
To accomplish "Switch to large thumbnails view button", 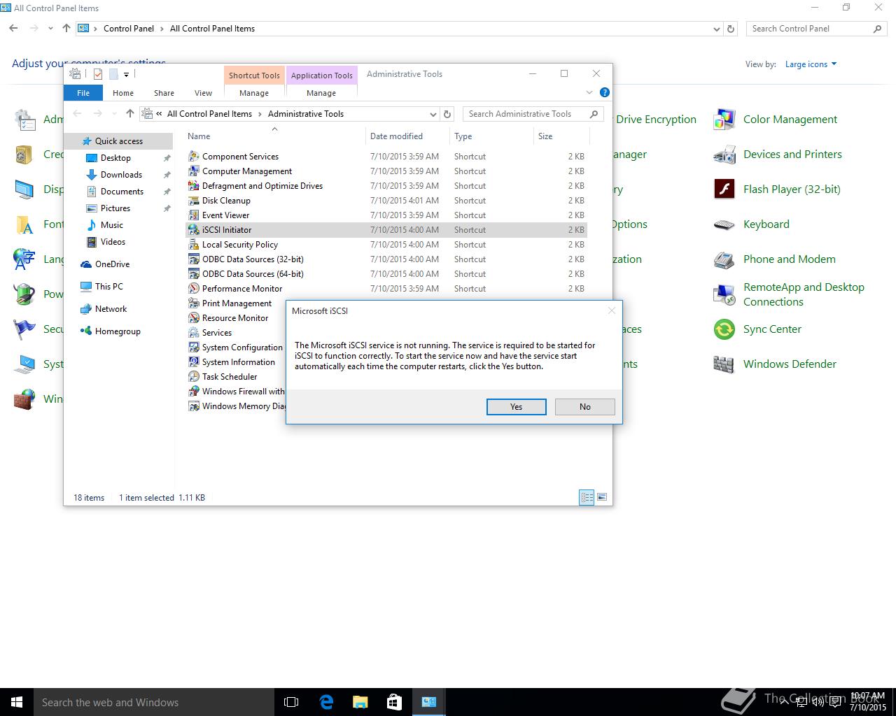I will pos(602,497).
